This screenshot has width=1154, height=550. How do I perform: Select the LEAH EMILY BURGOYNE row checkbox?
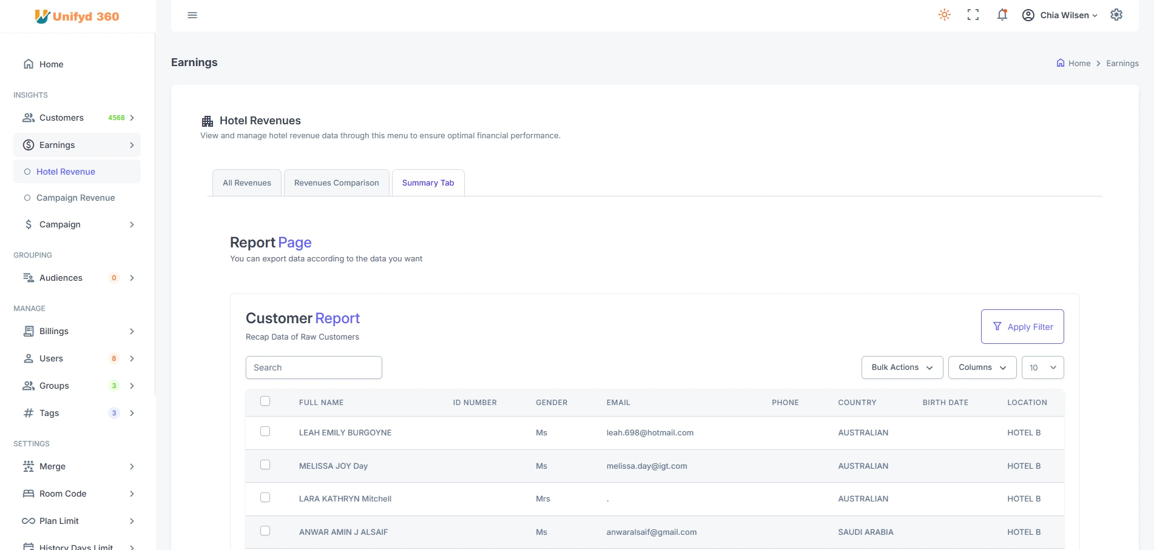coord(265,431)
